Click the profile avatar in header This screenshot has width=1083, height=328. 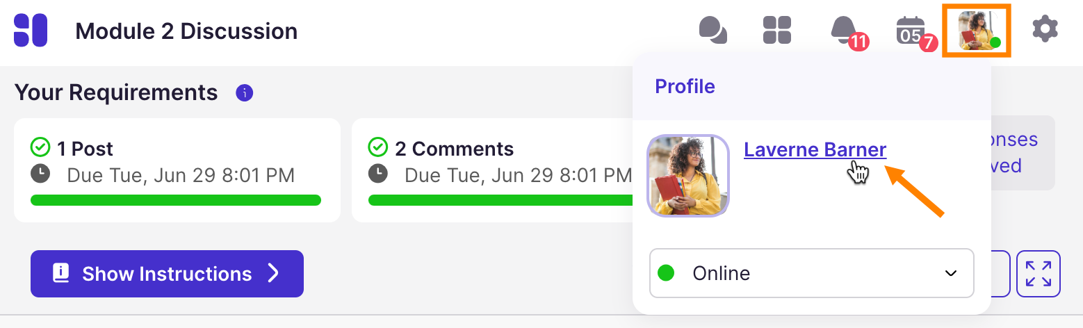coord(976,31)
